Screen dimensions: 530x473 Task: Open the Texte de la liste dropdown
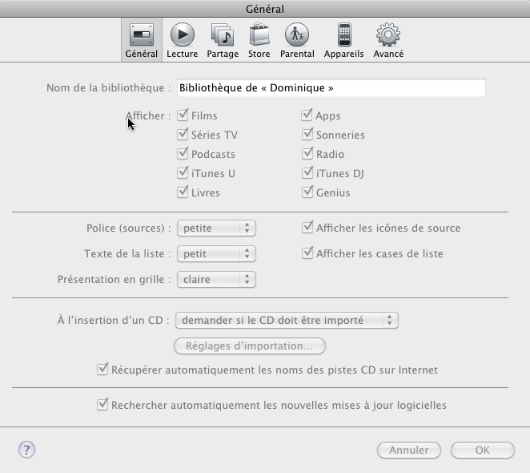(216, 253)
